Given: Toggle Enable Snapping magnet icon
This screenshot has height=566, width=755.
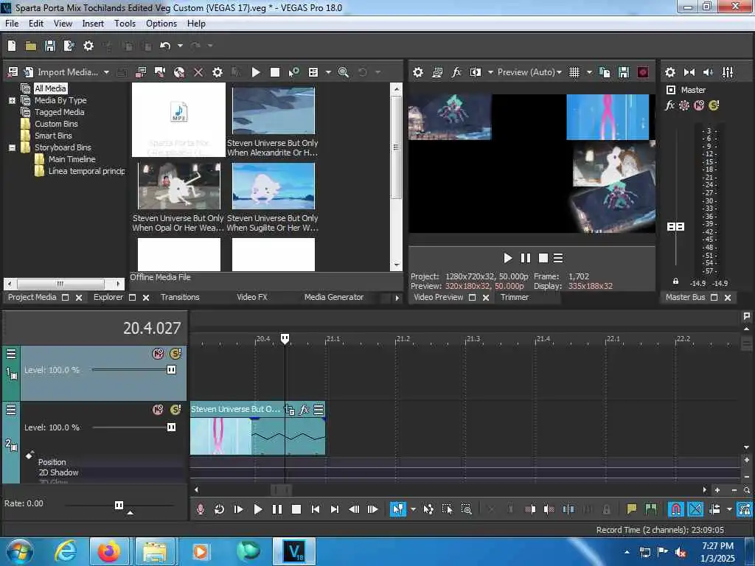Looking at the screenshot, I should coord(676,509).
